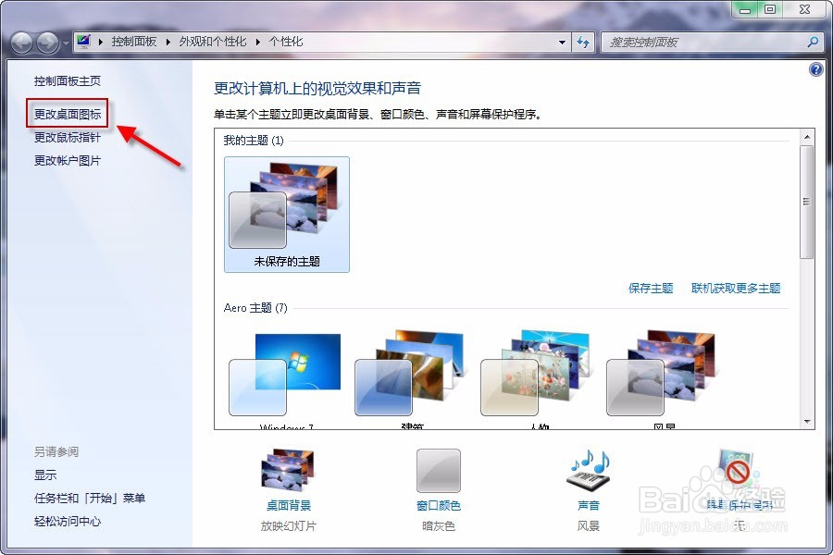Click 更改桌面图标 link
The image size is (833, 555).
[68, 114]
